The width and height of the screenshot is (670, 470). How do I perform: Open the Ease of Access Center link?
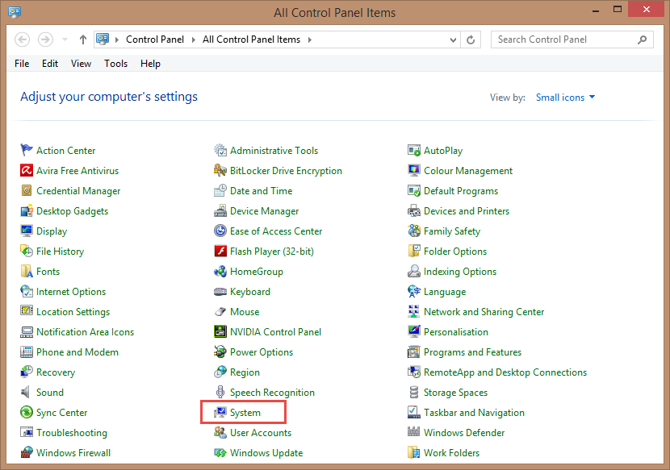click(276, 231)
